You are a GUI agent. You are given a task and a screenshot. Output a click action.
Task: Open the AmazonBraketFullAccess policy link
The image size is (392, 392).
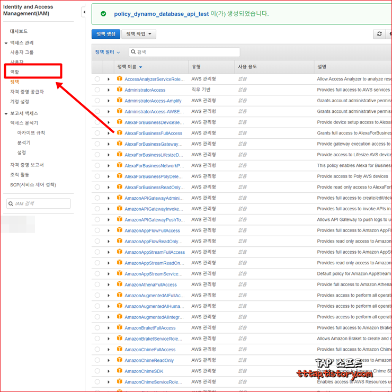click(150, 328)
